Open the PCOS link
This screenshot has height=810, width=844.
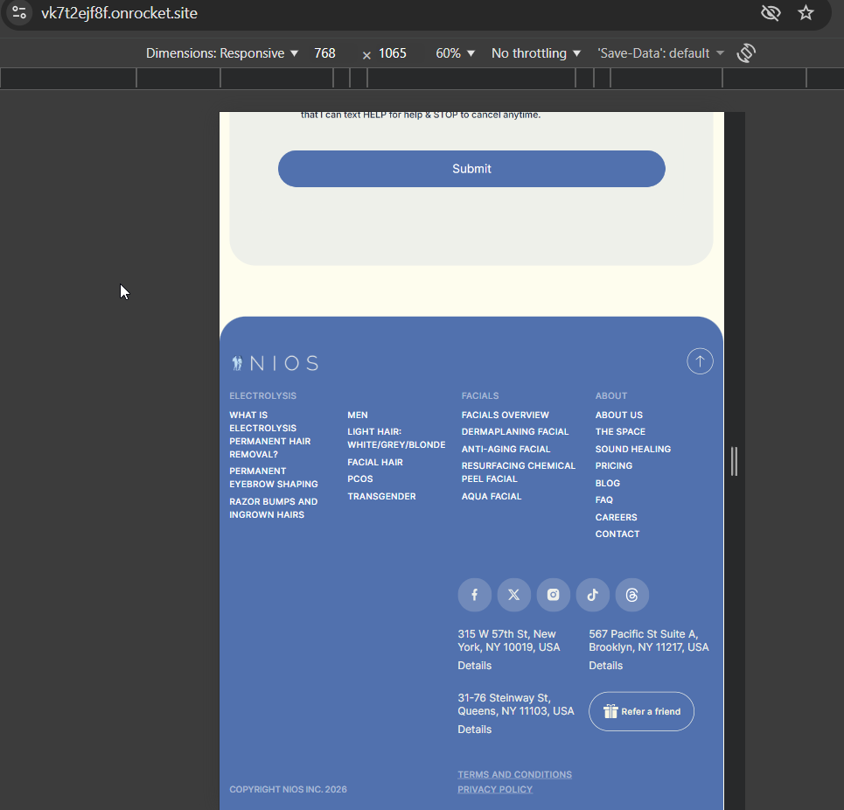[360, 479]
